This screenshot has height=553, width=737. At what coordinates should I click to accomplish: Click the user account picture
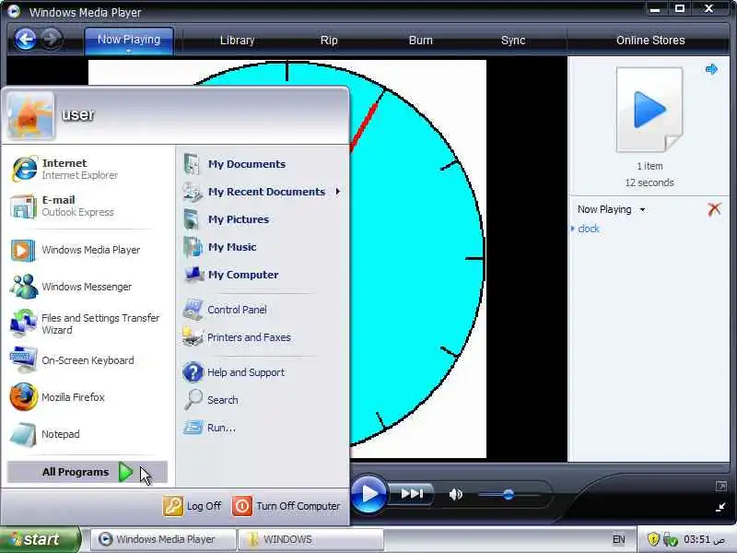click(x=30, y=115)
